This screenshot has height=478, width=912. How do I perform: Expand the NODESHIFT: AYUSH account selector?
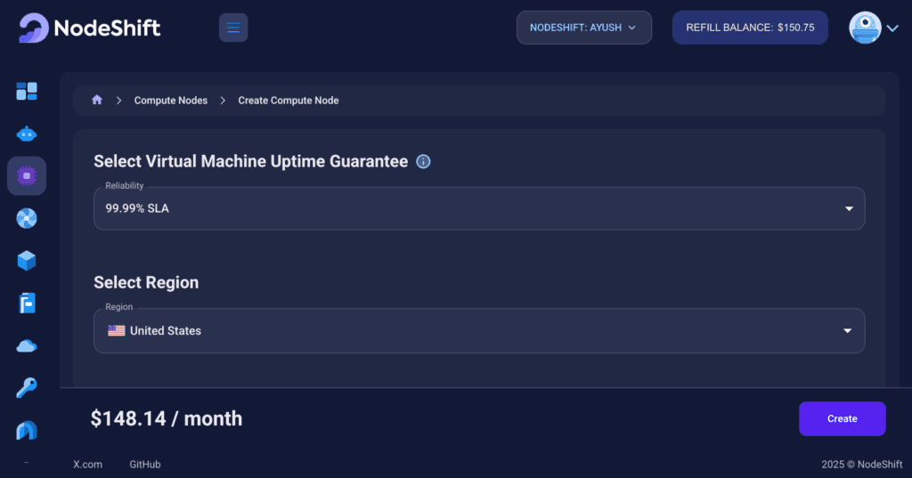click(584, 28)
